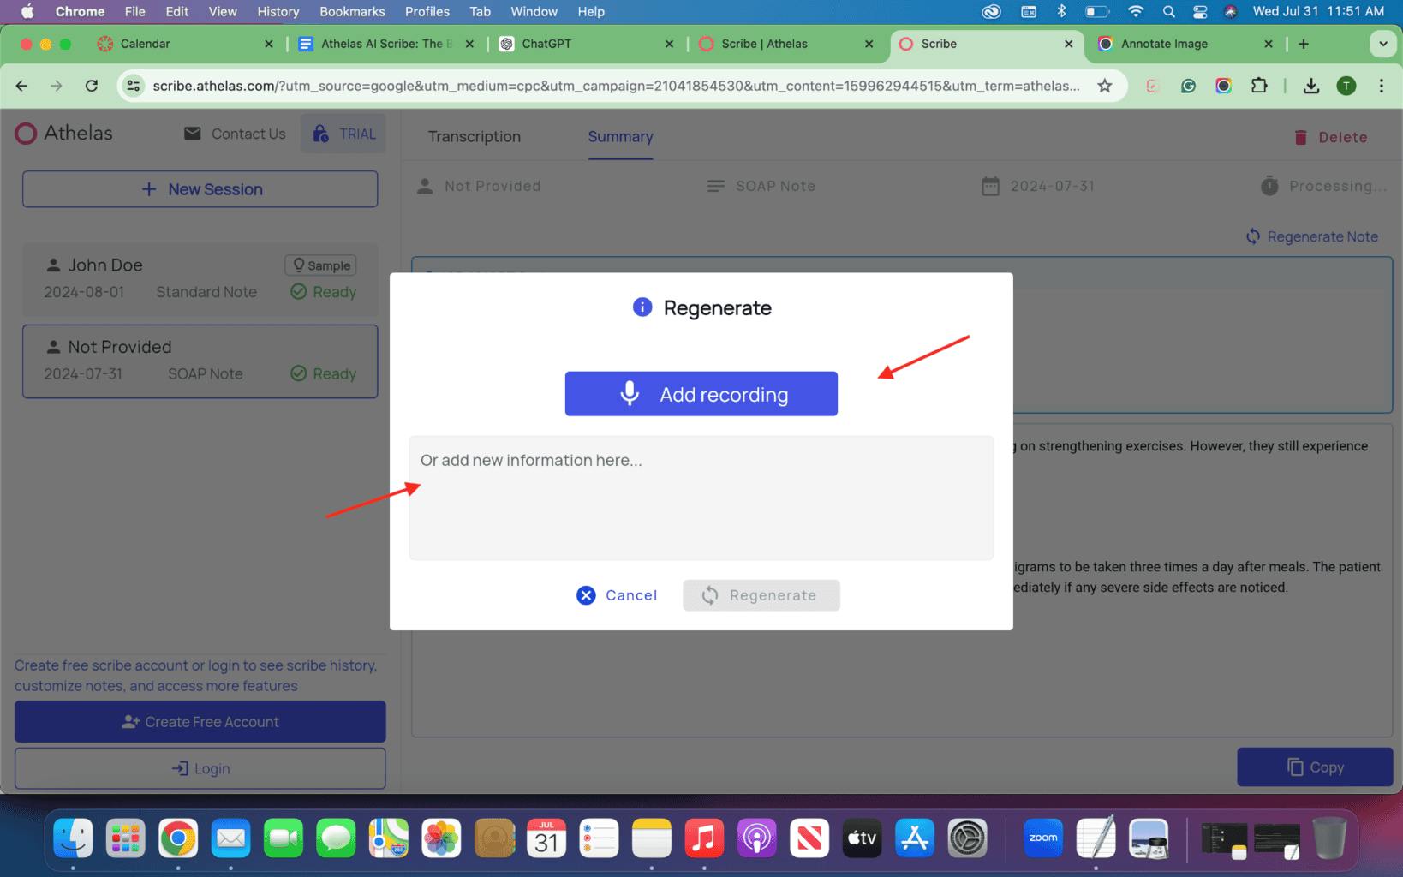1403x877 pixels.
Task: Switch to the Summary tab
Action: (620, 136)
